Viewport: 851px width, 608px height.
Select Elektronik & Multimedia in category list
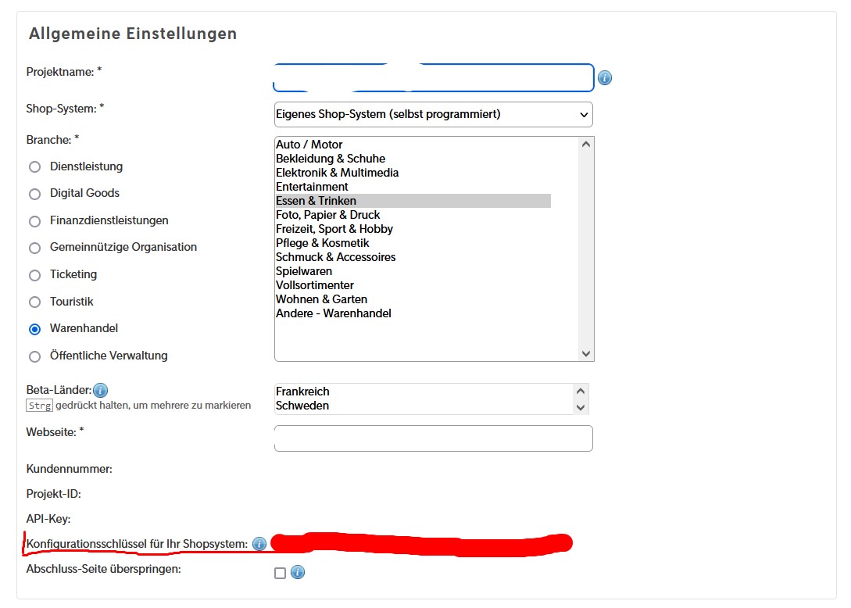point(337,173)
